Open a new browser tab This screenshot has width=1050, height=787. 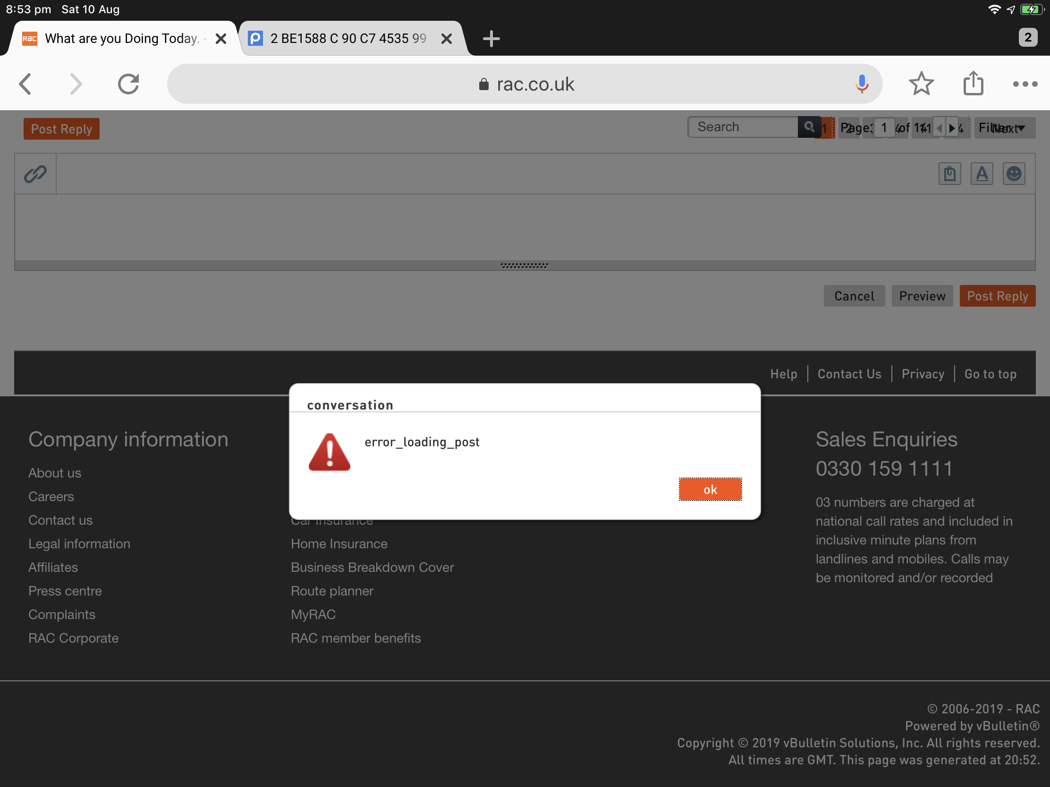(491, 38)
